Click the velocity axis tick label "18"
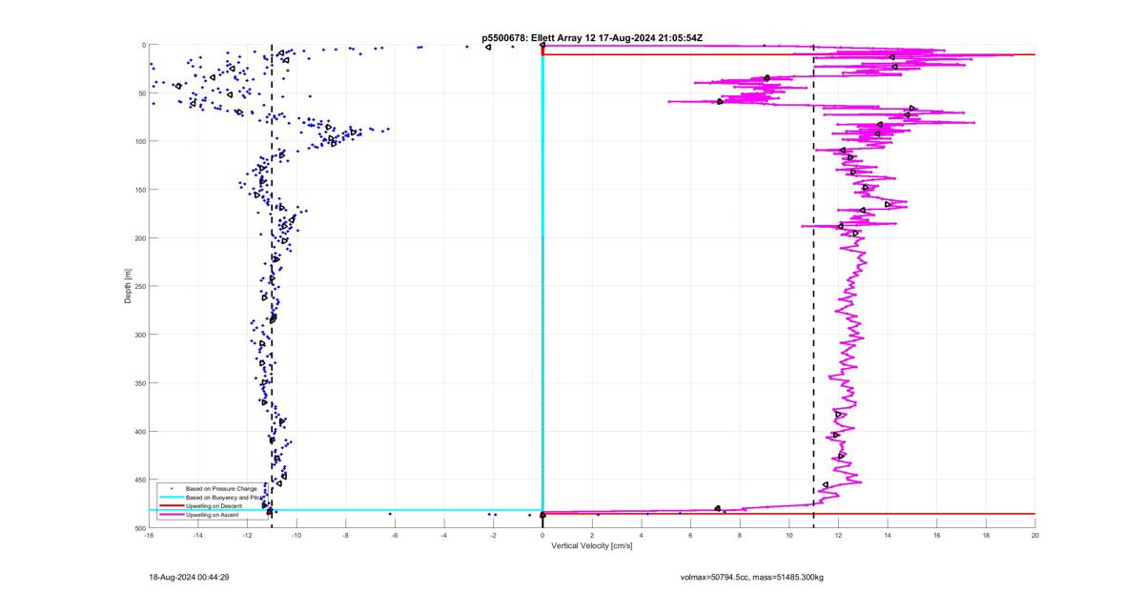This screenshot has height=593, width=1144. point(987,536)
